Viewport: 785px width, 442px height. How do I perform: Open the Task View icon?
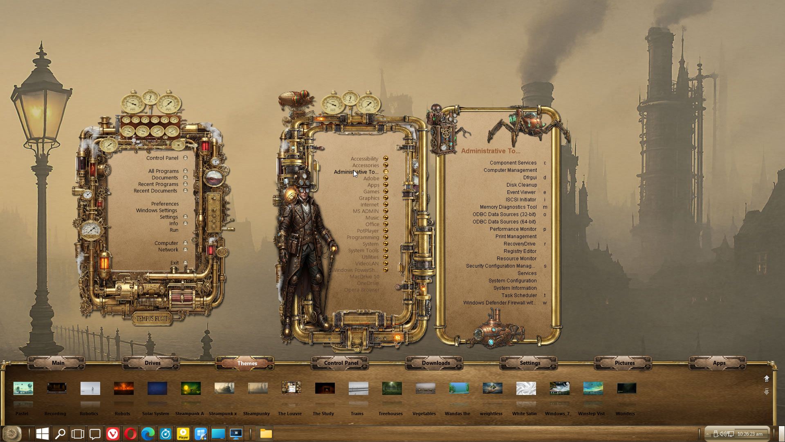click(78, 434)
